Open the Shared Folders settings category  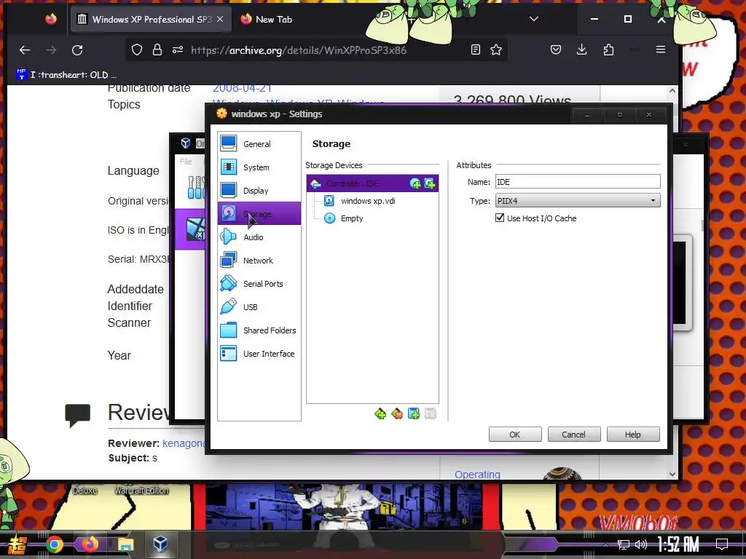[x=259, y=330]
